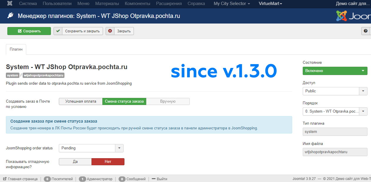Open JoomShopping order status Pending dropdown

[x=91, y=148]
